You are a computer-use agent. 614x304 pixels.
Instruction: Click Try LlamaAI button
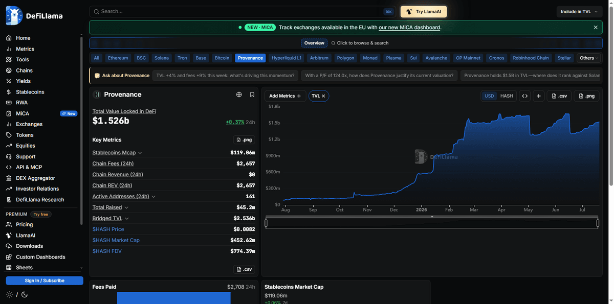click(424, 11)
